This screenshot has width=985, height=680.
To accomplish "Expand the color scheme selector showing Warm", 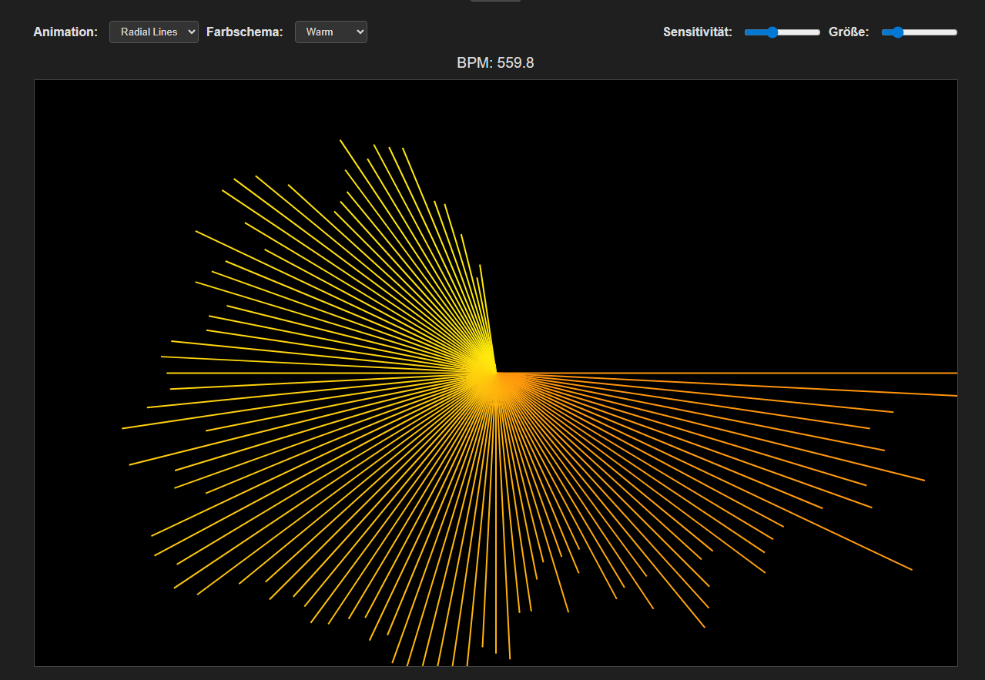I will (x=331, y=32).
